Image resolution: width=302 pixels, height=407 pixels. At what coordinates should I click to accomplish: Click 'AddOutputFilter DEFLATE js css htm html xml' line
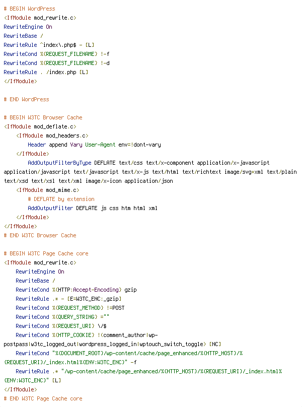[93, 209]
